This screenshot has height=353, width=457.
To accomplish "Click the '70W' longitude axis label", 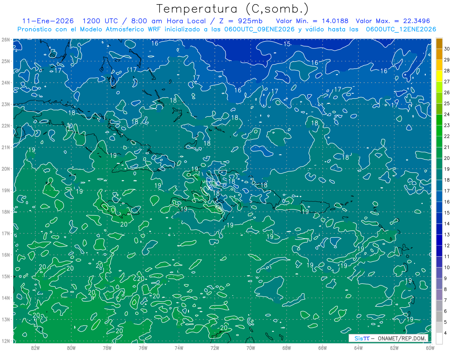I will (251, 348).
